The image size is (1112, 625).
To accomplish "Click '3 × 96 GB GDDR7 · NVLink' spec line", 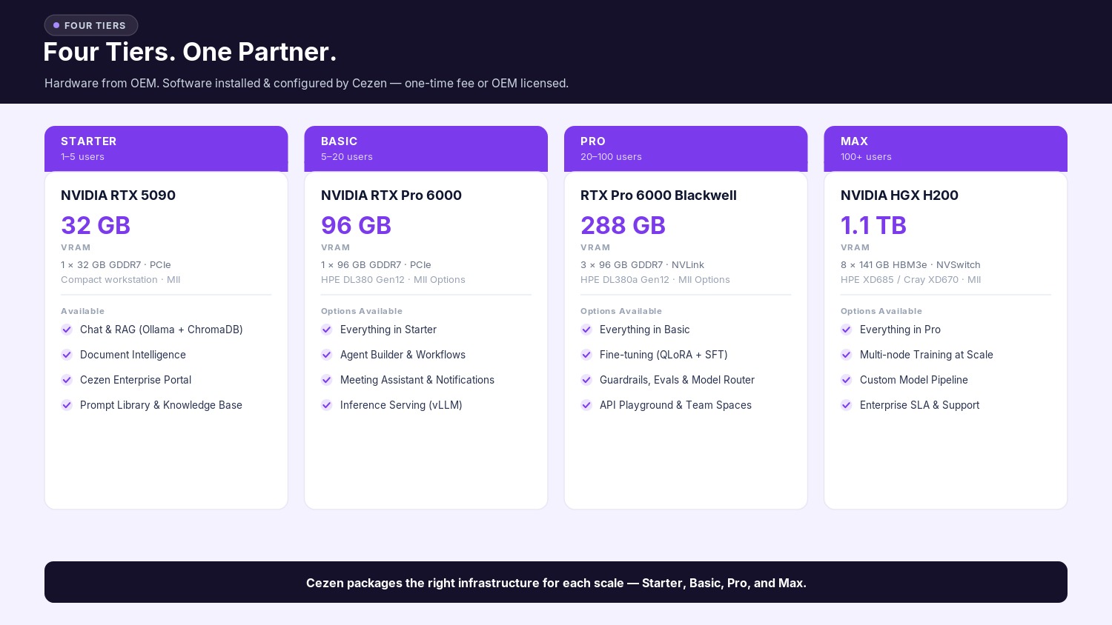I will point(642,265).
